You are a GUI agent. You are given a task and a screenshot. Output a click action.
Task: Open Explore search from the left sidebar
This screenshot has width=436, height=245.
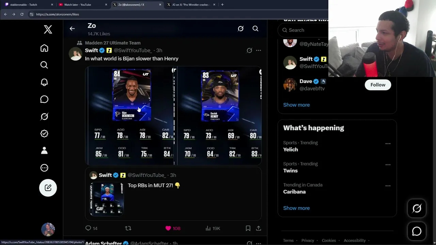tap(44, 65)
